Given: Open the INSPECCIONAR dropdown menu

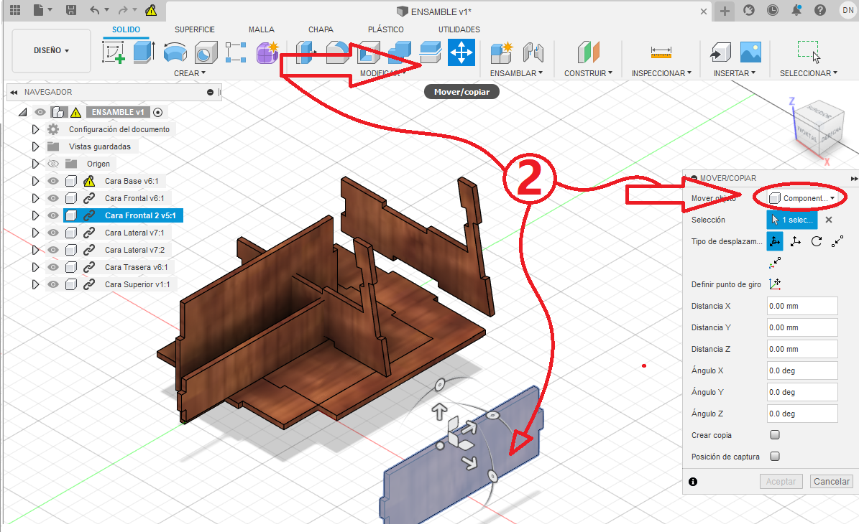Looking at the screenshot, I should [x=661, y=73].
